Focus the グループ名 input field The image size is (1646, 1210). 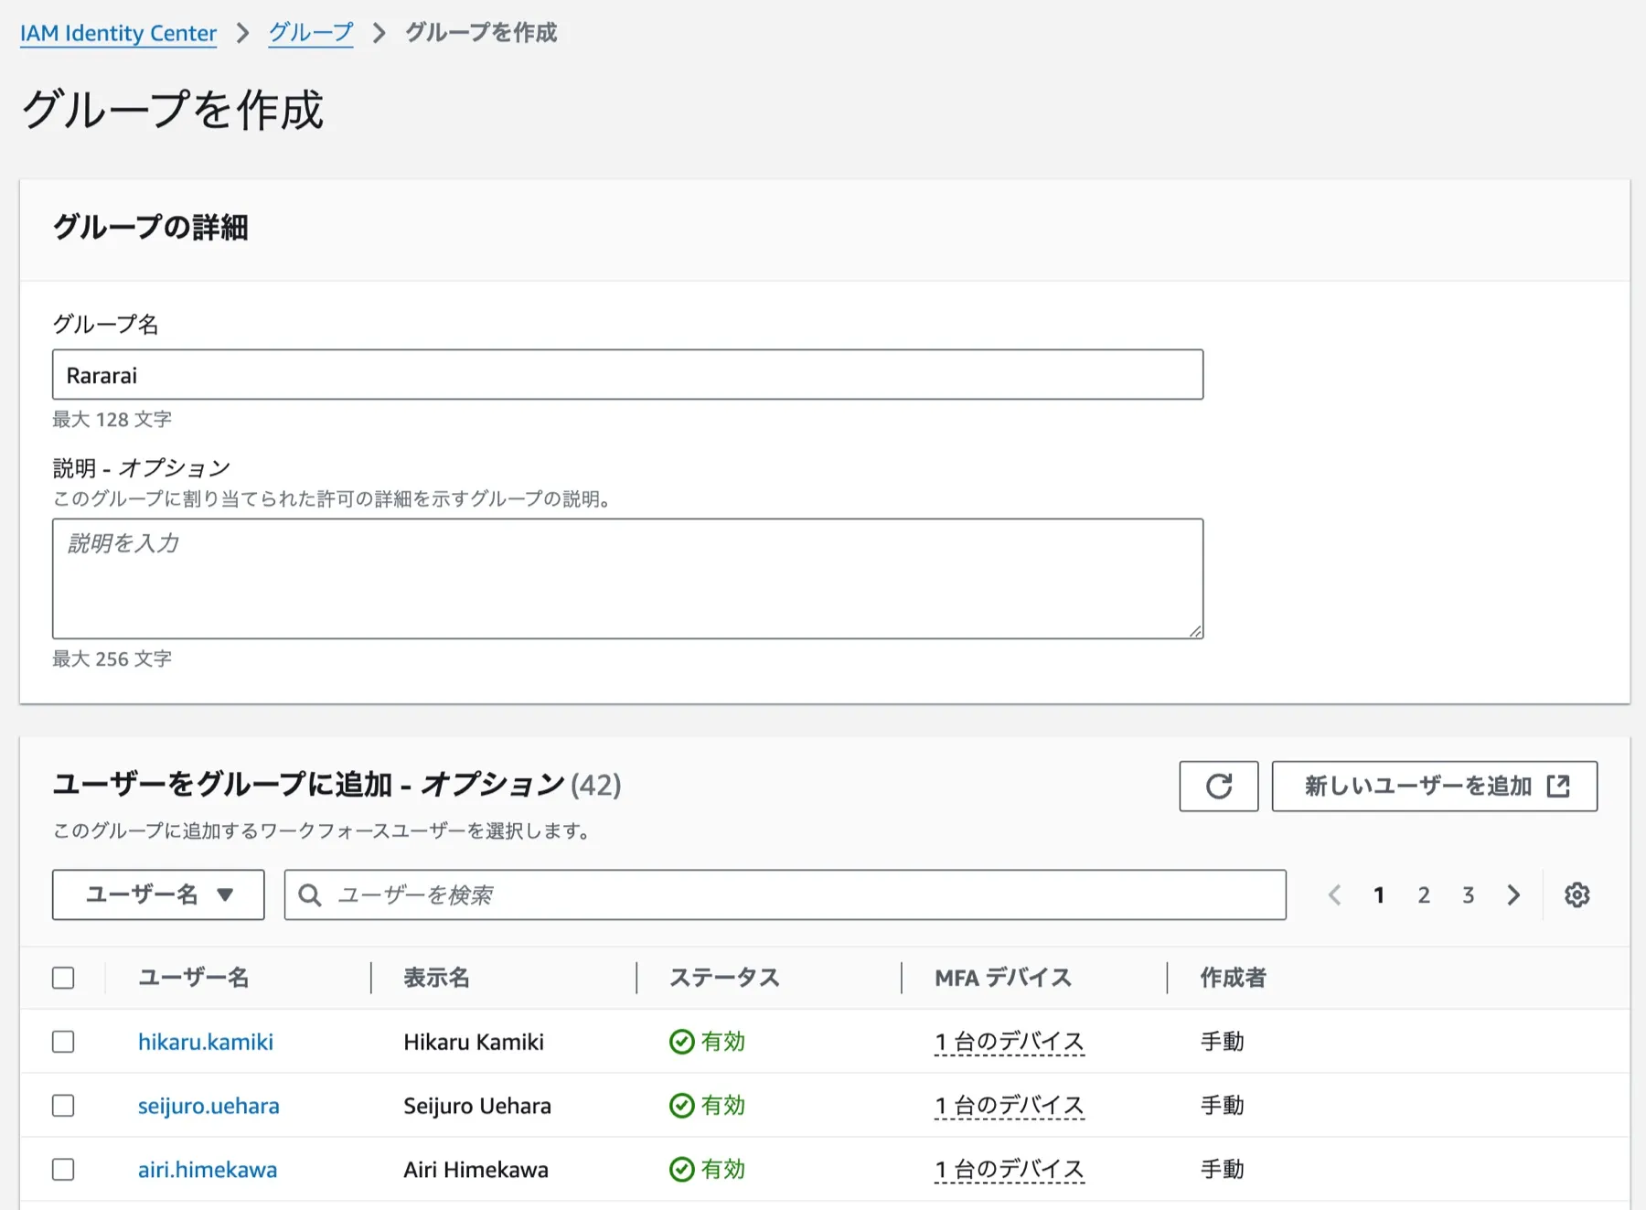627,375
